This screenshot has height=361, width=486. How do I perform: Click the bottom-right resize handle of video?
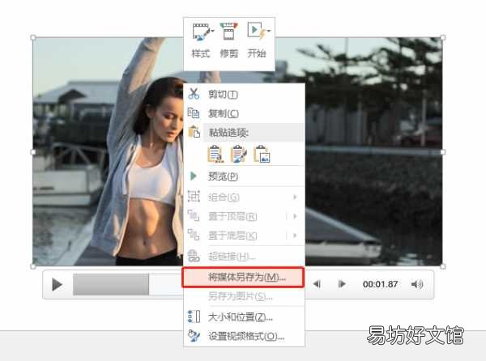click(x=443, y=266)
